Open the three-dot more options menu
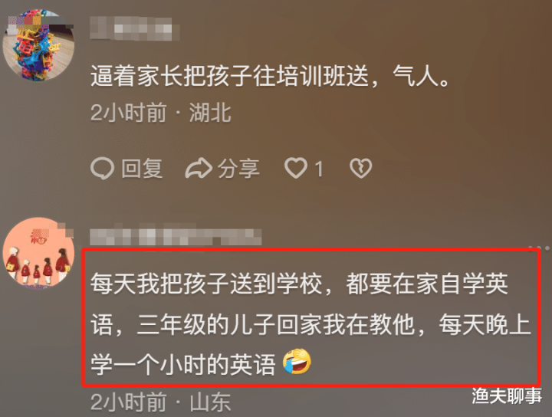The width and height of the screenshot is (552, 417). (539, 248)
